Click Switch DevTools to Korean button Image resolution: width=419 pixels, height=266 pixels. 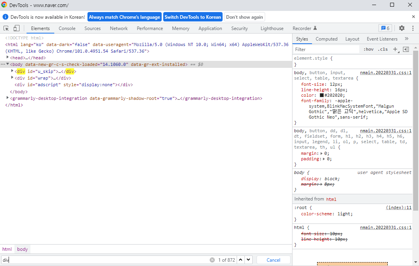click(x=193, y=17)
